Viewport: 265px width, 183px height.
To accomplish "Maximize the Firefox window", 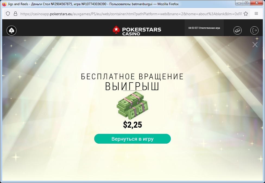I will (247, 3).
